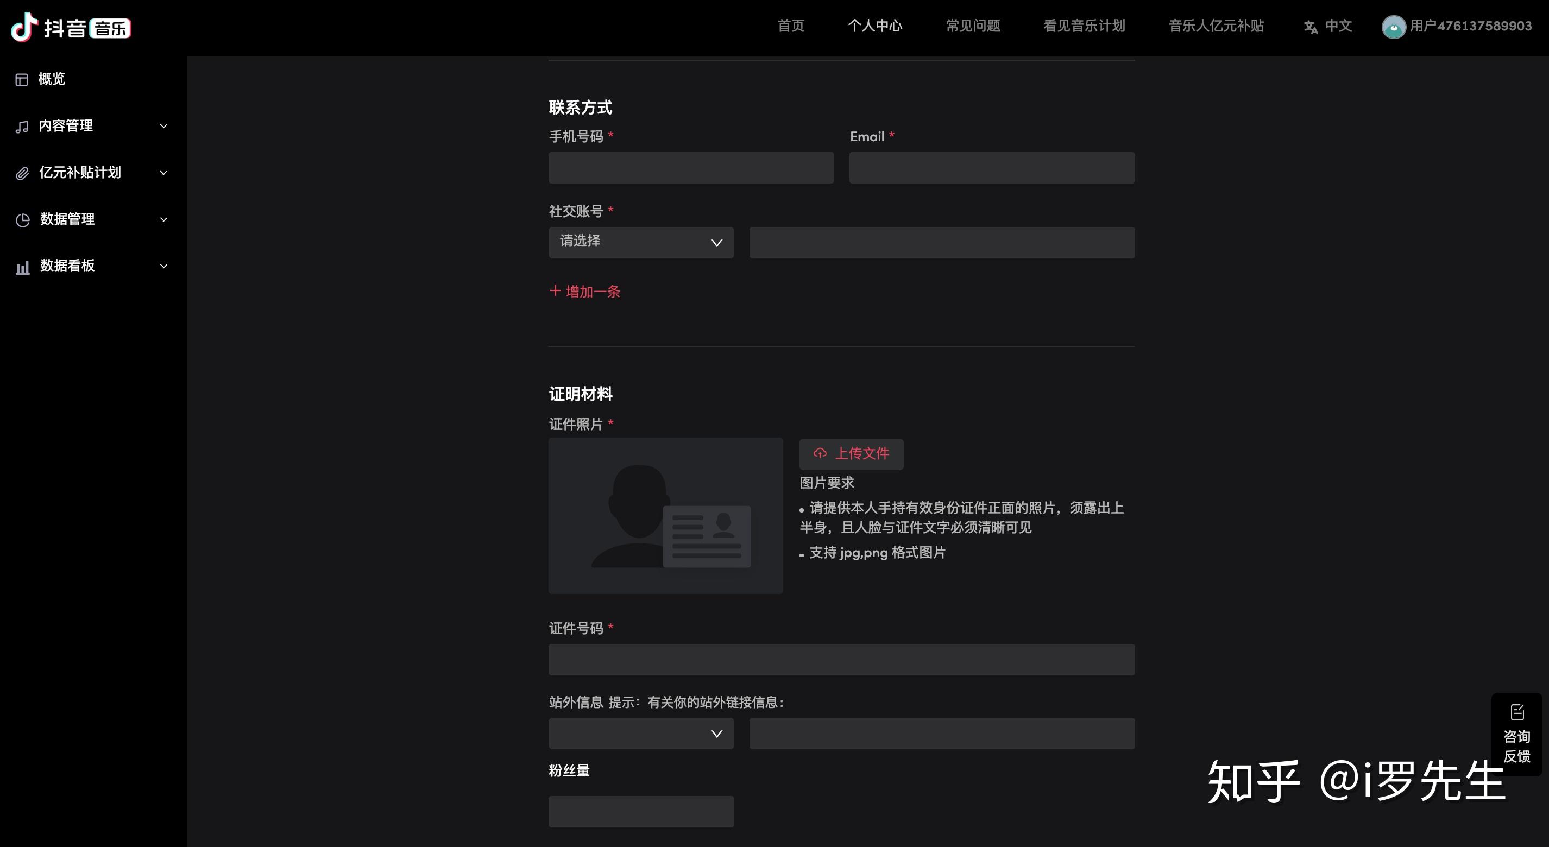Click the ID photo placeholder thumbnail
Image resolution: width=1549 pixels, height=847 pixels.
click(x=666, y=516)
